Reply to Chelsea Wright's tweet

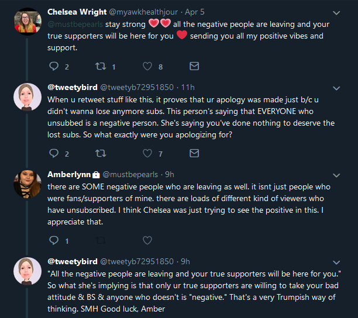tap(54, 66)
